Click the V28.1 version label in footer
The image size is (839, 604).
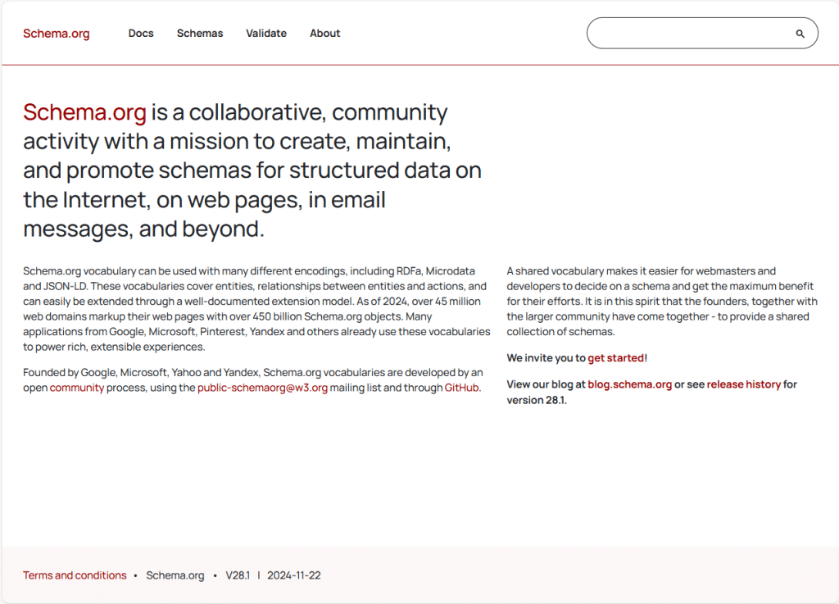pos(238,575)
